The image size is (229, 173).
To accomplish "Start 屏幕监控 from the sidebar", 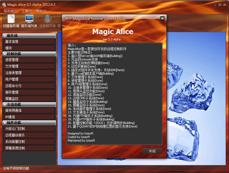I will 29,99.
